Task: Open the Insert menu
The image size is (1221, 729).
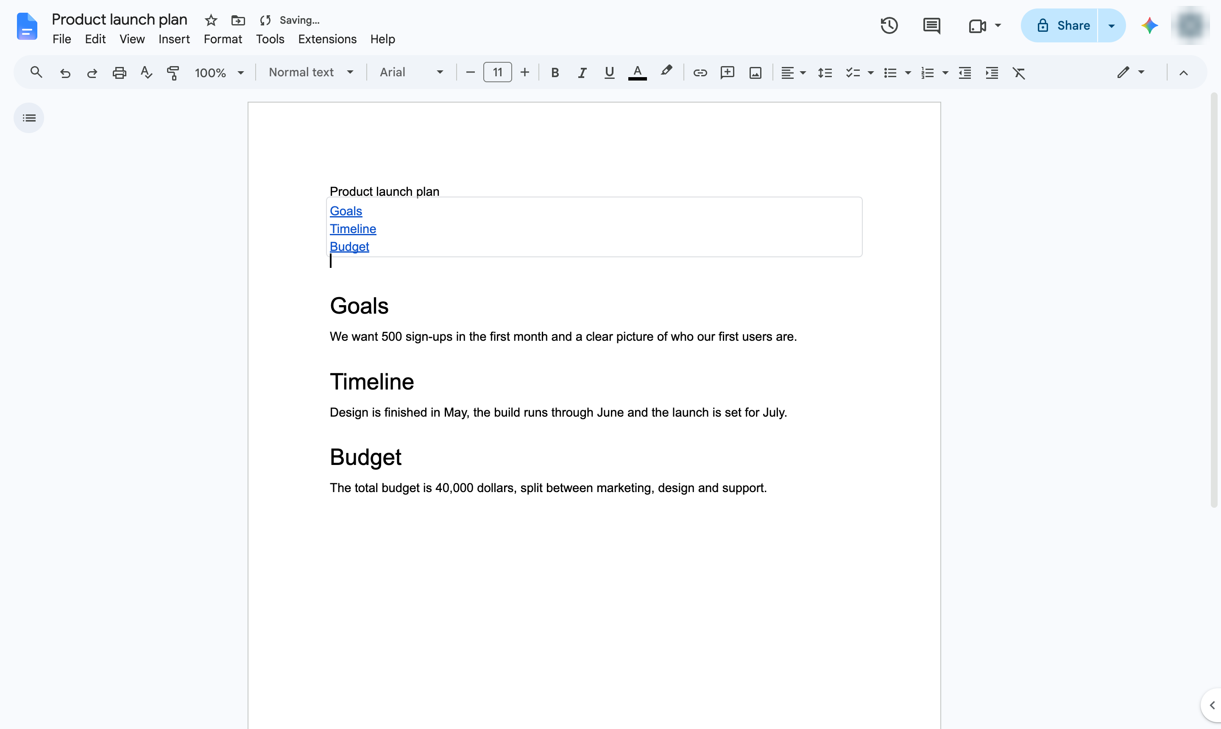Action: (174, 39)
